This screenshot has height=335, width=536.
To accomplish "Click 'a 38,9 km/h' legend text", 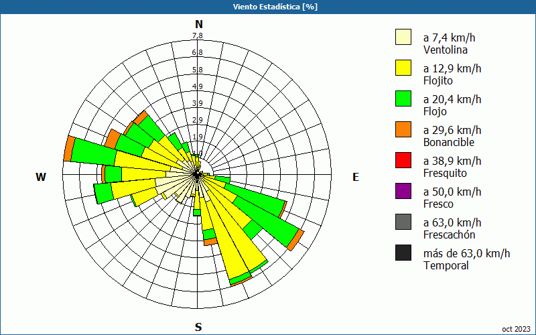I will click(x=452, y=161).
